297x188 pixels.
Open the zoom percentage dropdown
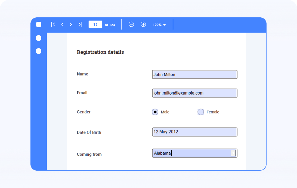coord(165,24)
